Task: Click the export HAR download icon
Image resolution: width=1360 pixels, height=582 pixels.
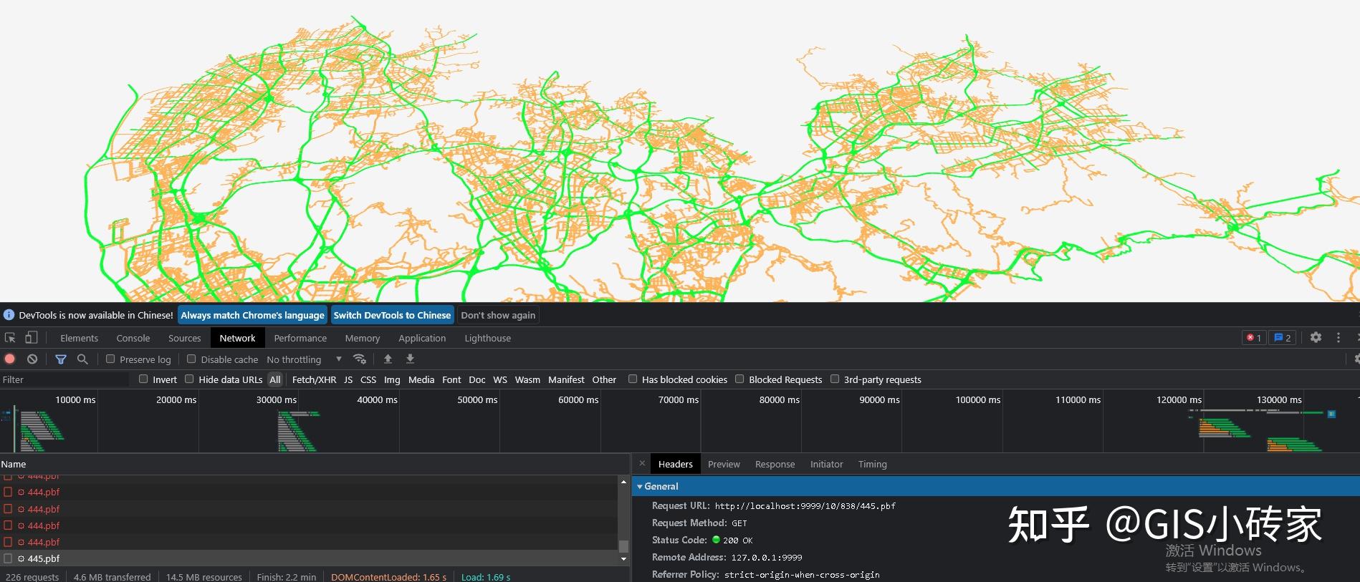Action: tap(410, 359)
